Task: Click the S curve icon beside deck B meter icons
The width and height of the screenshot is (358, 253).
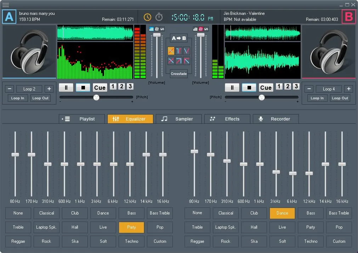Action: 206,29
